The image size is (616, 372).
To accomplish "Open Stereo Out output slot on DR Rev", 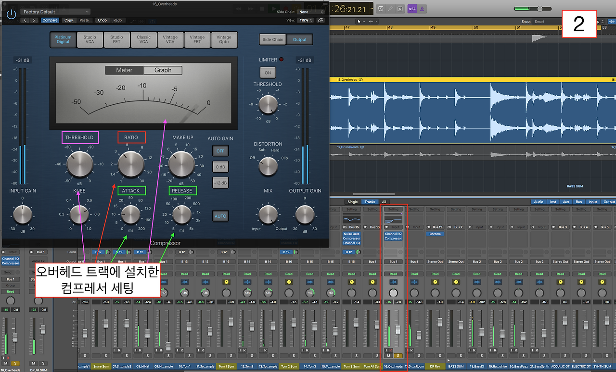I will 435,262.
